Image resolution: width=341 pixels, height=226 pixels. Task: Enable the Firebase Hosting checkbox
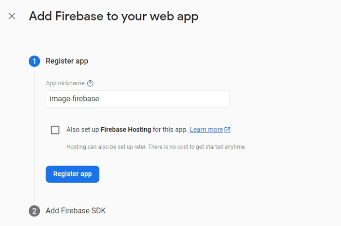coord(55,130)
